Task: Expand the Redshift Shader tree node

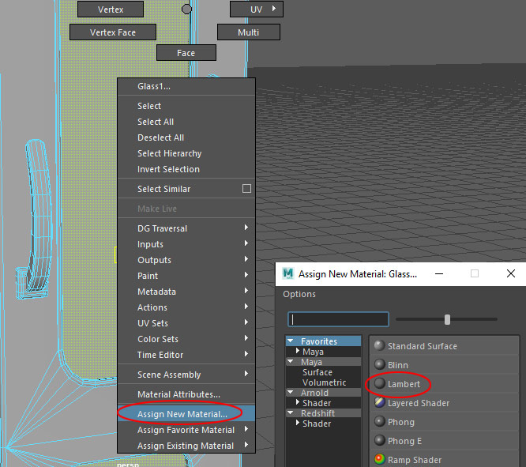Action: coord(298,424)
